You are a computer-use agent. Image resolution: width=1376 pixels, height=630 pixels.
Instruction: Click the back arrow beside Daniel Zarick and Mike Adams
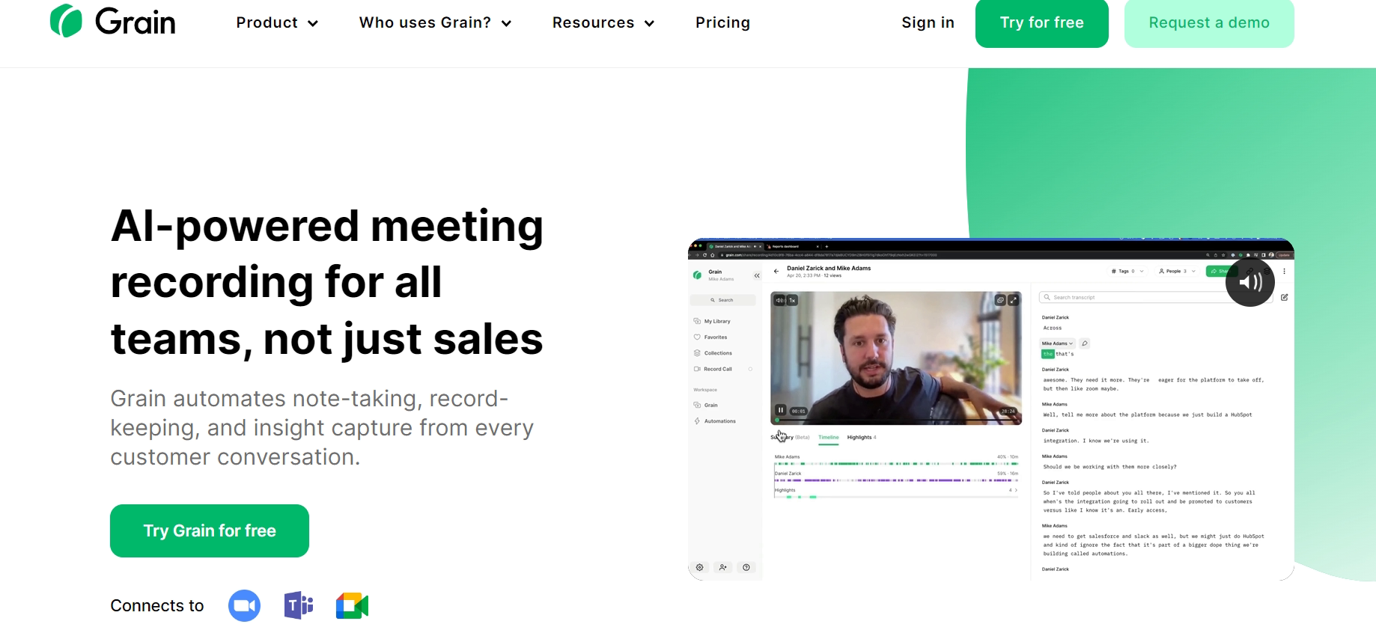[x=776, y=271]
